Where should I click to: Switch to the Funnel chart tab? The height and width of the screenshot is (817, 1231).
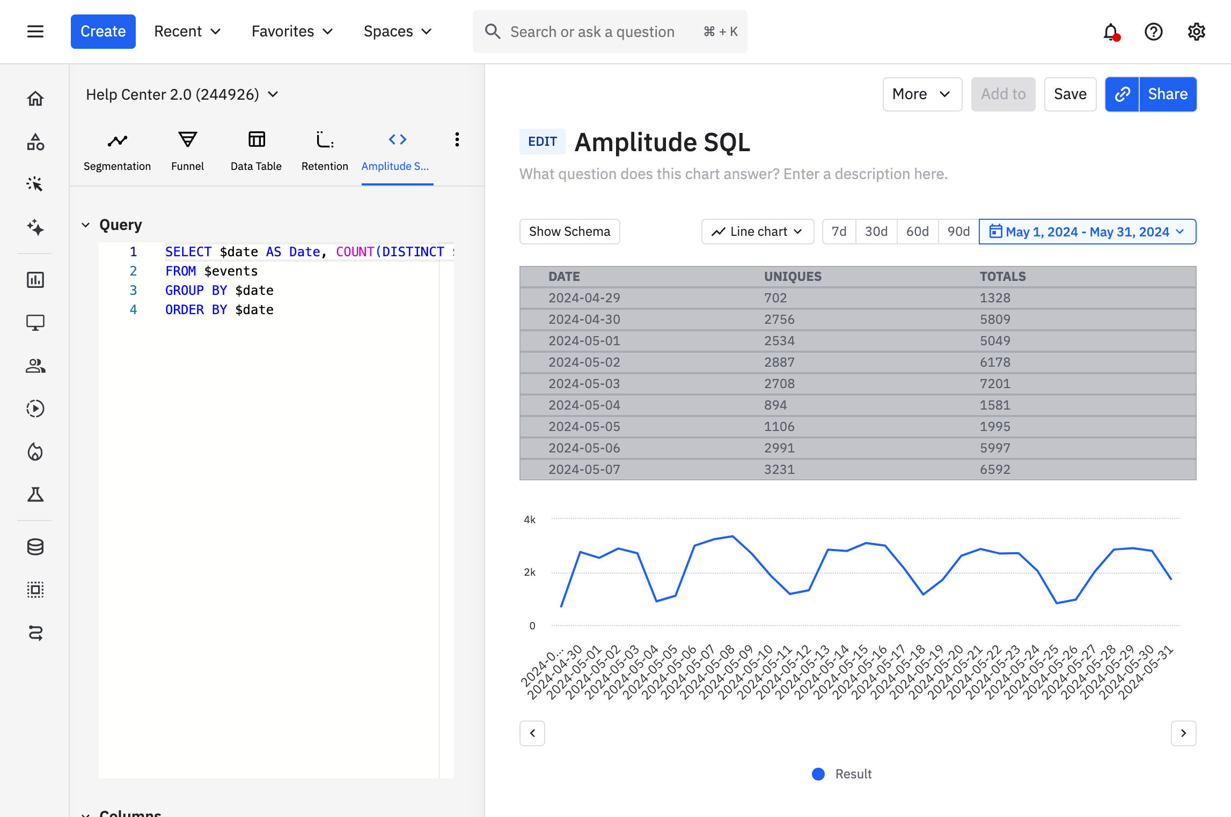coord(187,151)
